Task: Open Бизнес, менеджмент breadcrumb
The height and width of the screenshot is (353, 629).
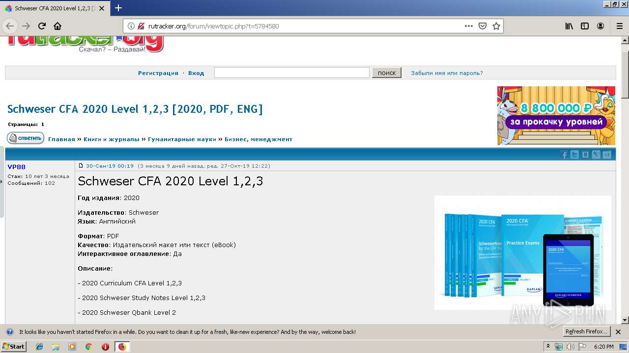Action: click(x=258, y=139)
